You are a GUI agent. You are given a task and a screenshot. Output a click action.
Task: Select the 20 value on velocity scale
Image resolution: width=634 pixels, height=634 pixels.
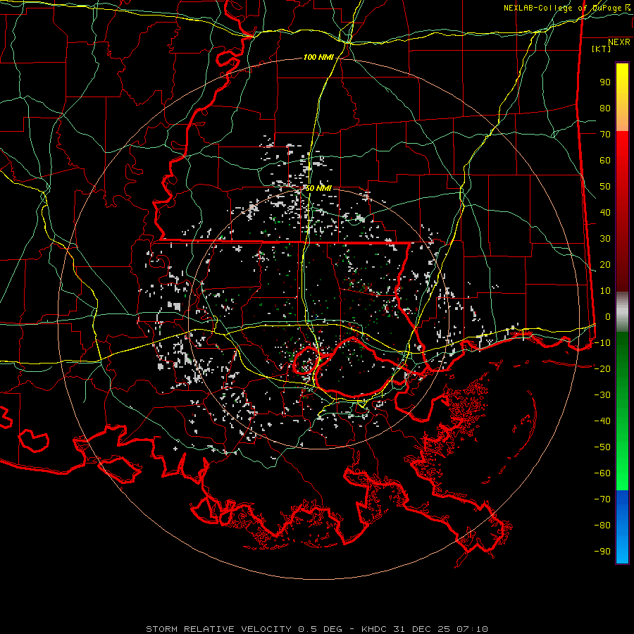(x=605, y=265)
